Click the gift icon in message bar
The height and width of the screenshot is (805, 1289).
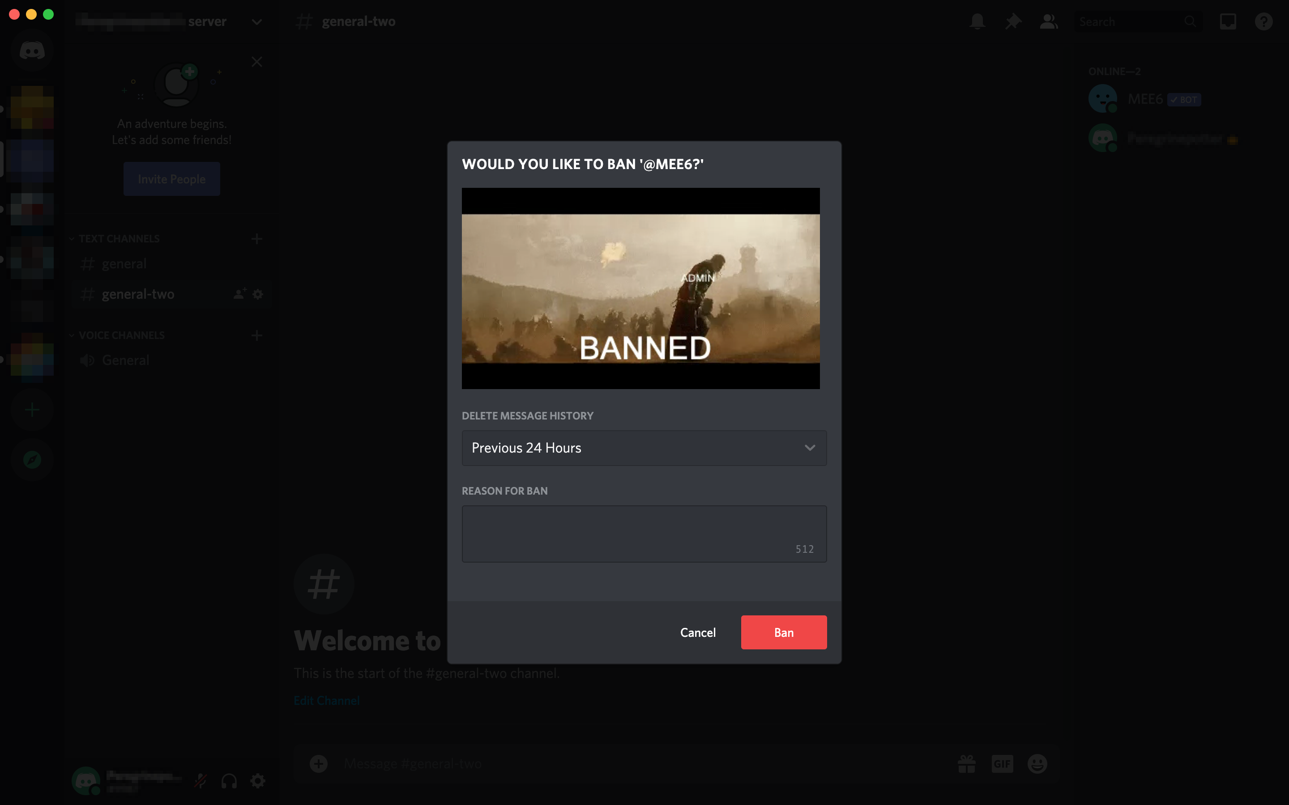coord(966,763)
